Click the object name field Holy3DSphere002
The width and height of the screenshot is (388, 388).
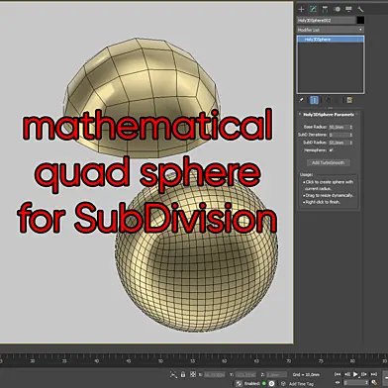[326, 20]
